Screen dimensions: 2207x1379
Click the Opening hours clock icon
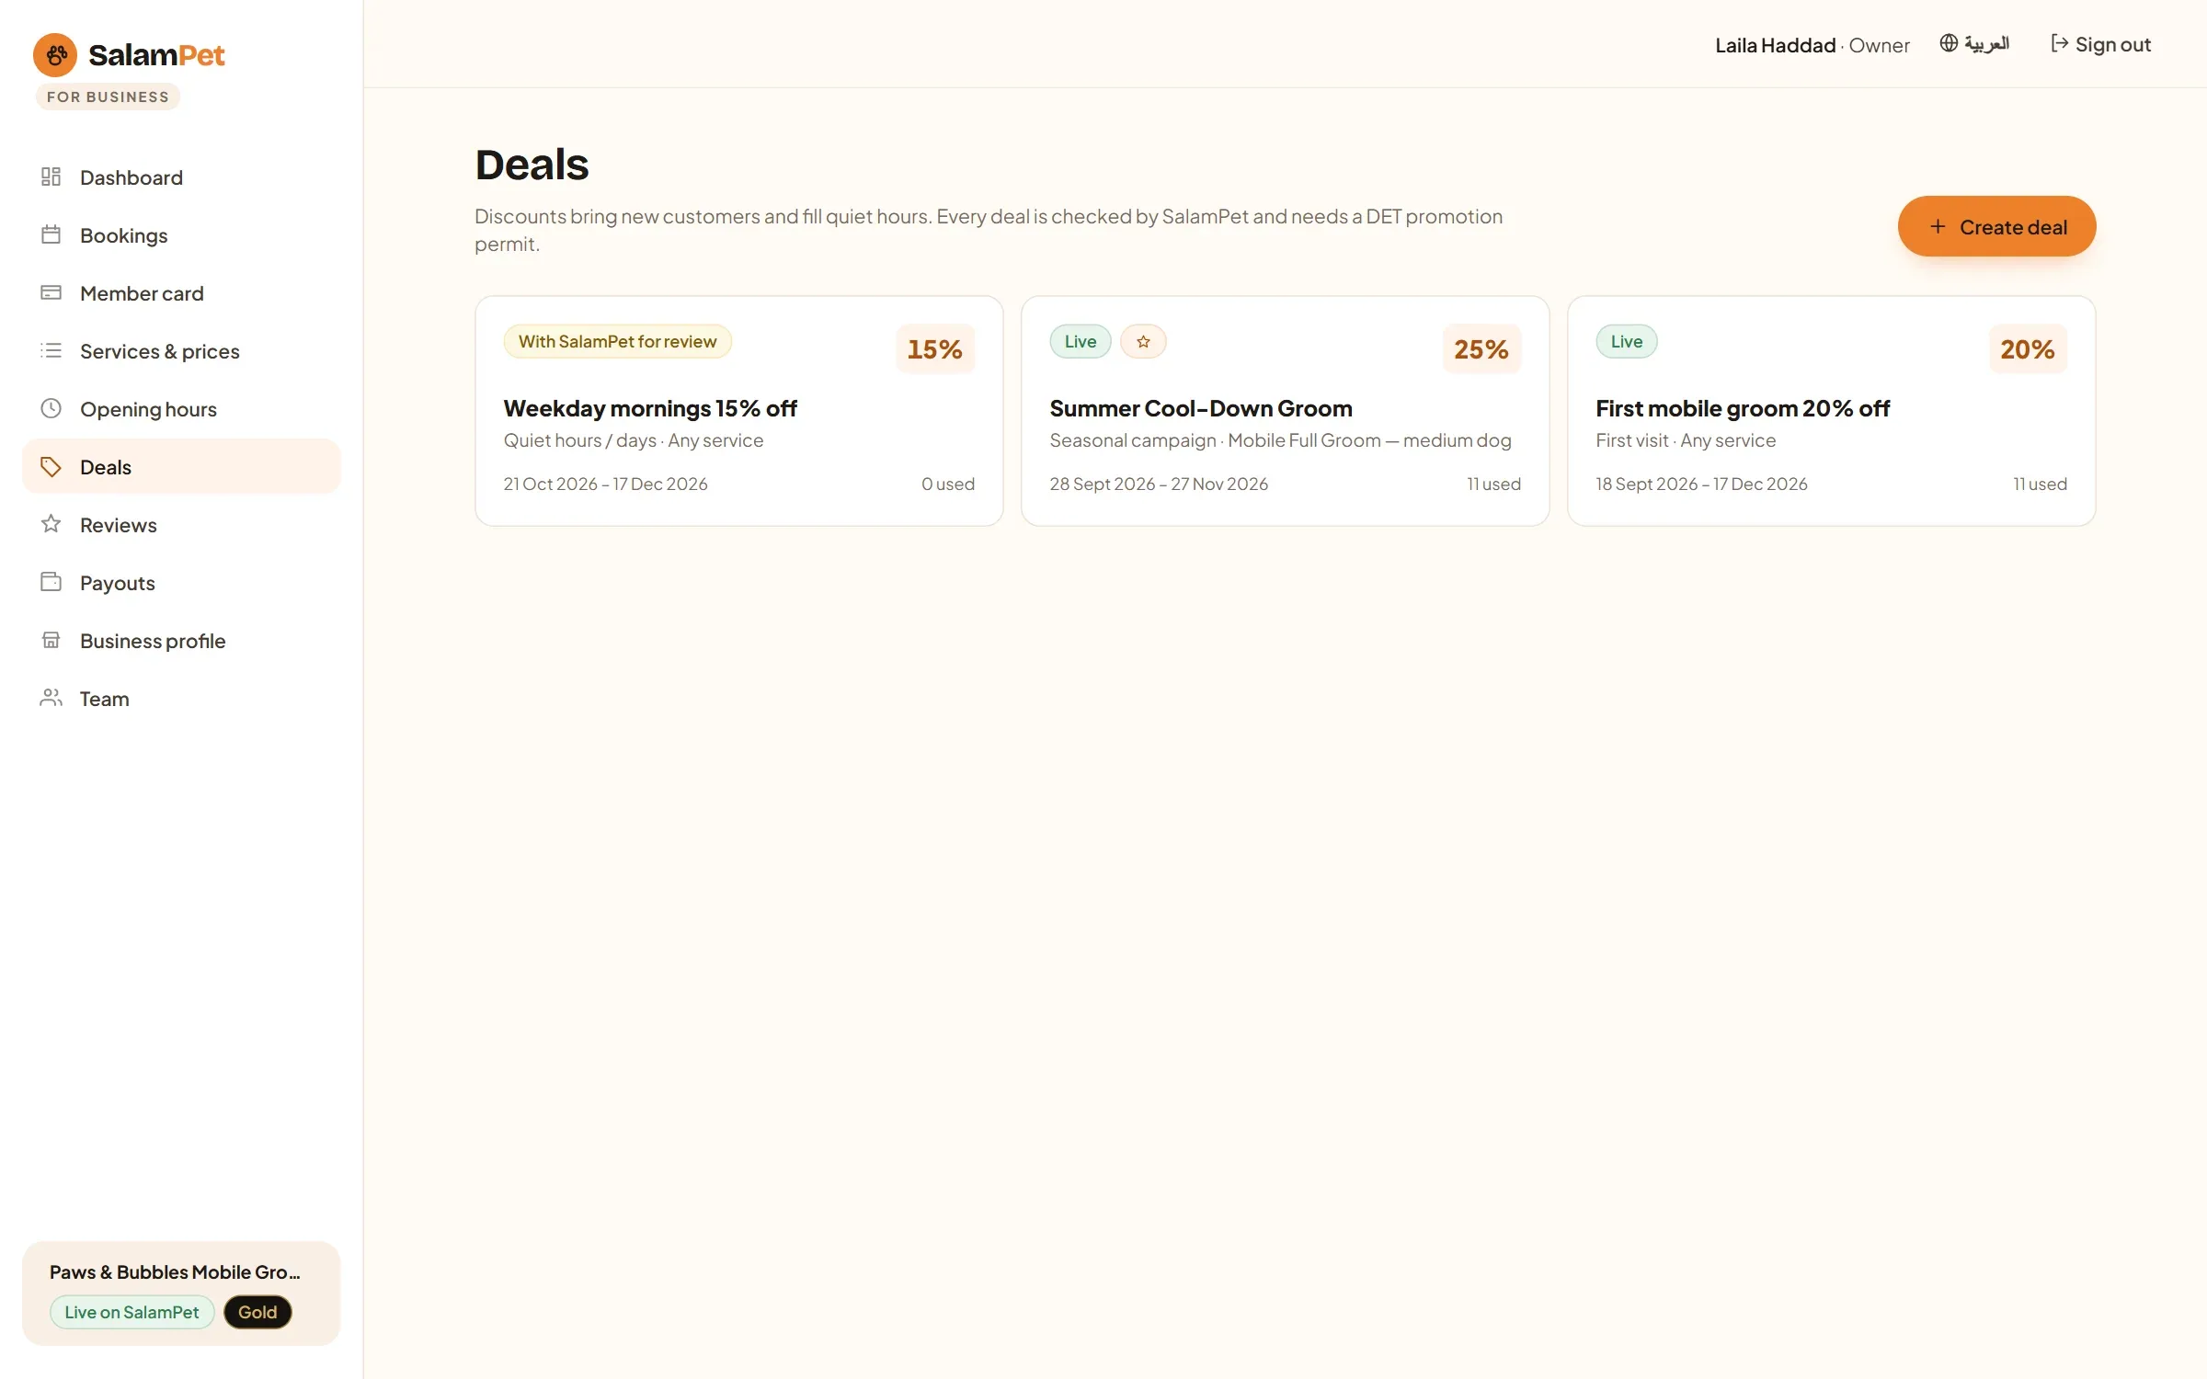click(51, 408)
